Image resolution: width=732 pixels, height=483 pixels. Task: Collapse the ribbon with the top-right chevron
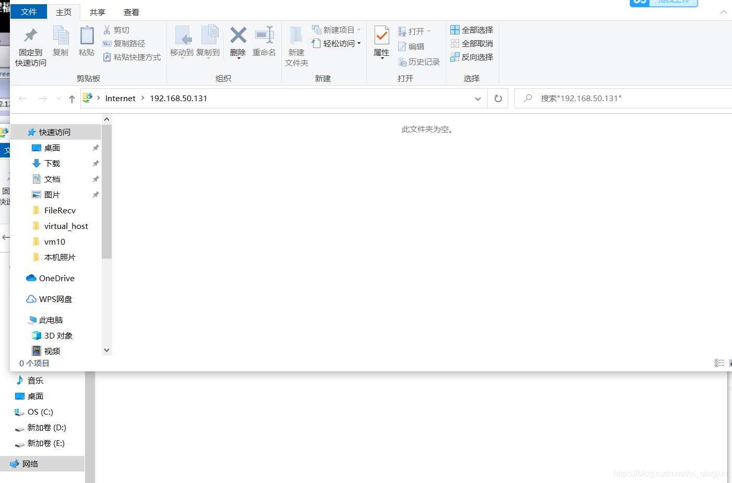tap(723, 12)
